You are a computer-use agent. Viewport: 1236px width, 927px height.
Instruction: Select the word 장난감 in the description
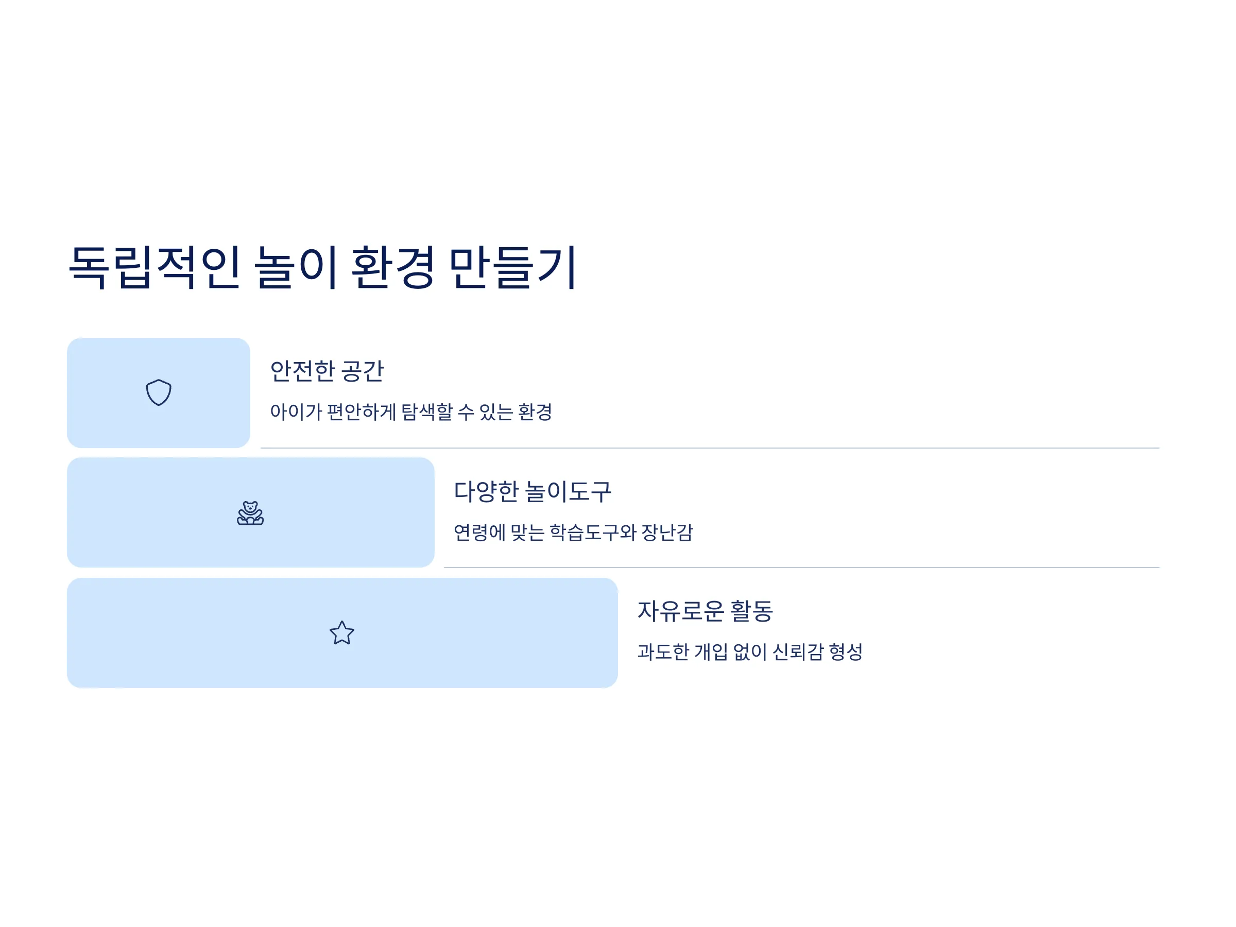667,532
